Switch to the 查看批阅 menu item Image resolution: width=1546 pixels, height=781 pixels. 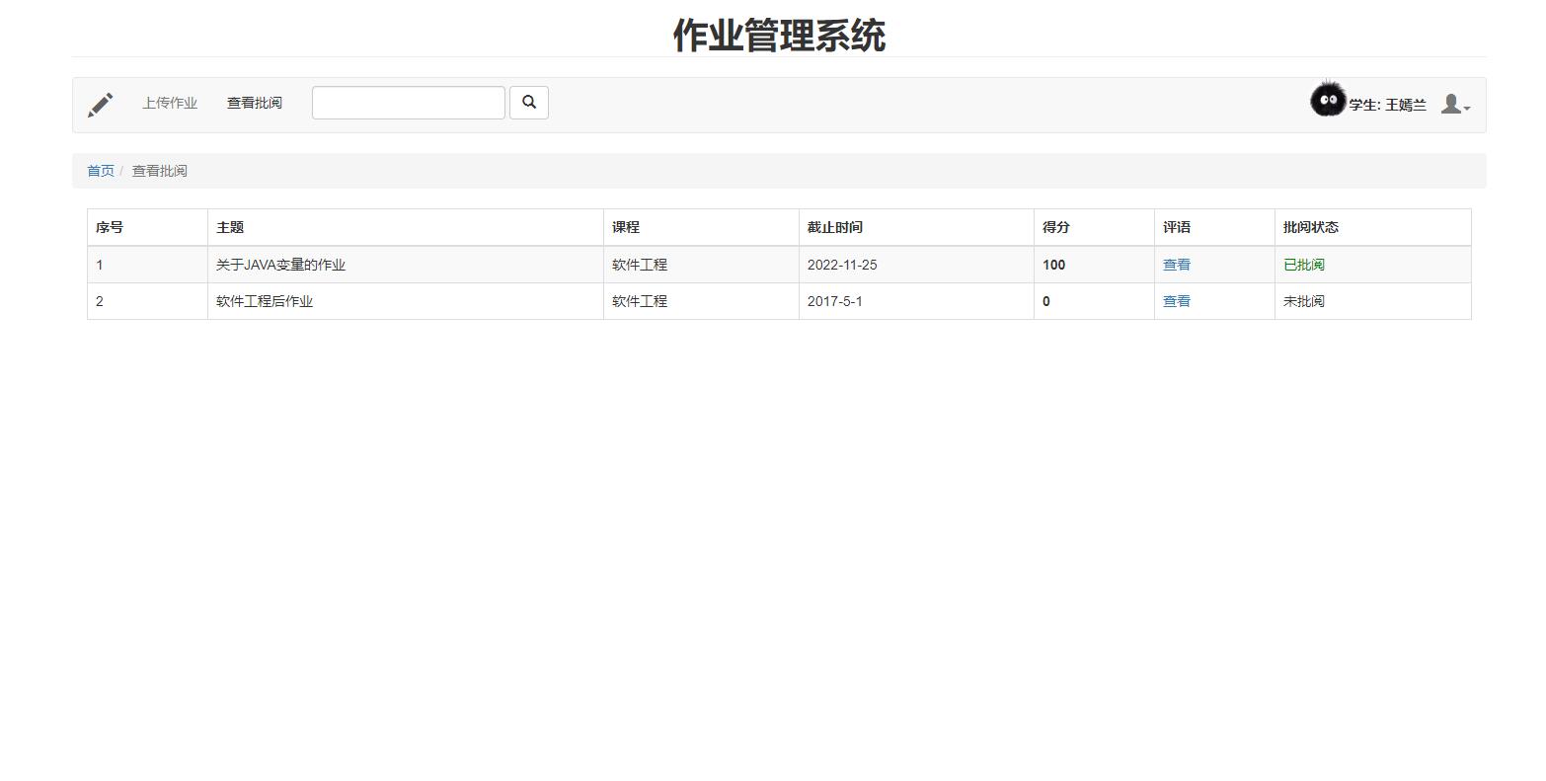click(254, 103)
